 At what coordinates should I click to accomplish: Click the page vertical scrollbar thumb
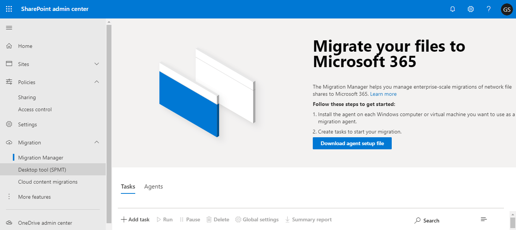click(x=513, y=223)
